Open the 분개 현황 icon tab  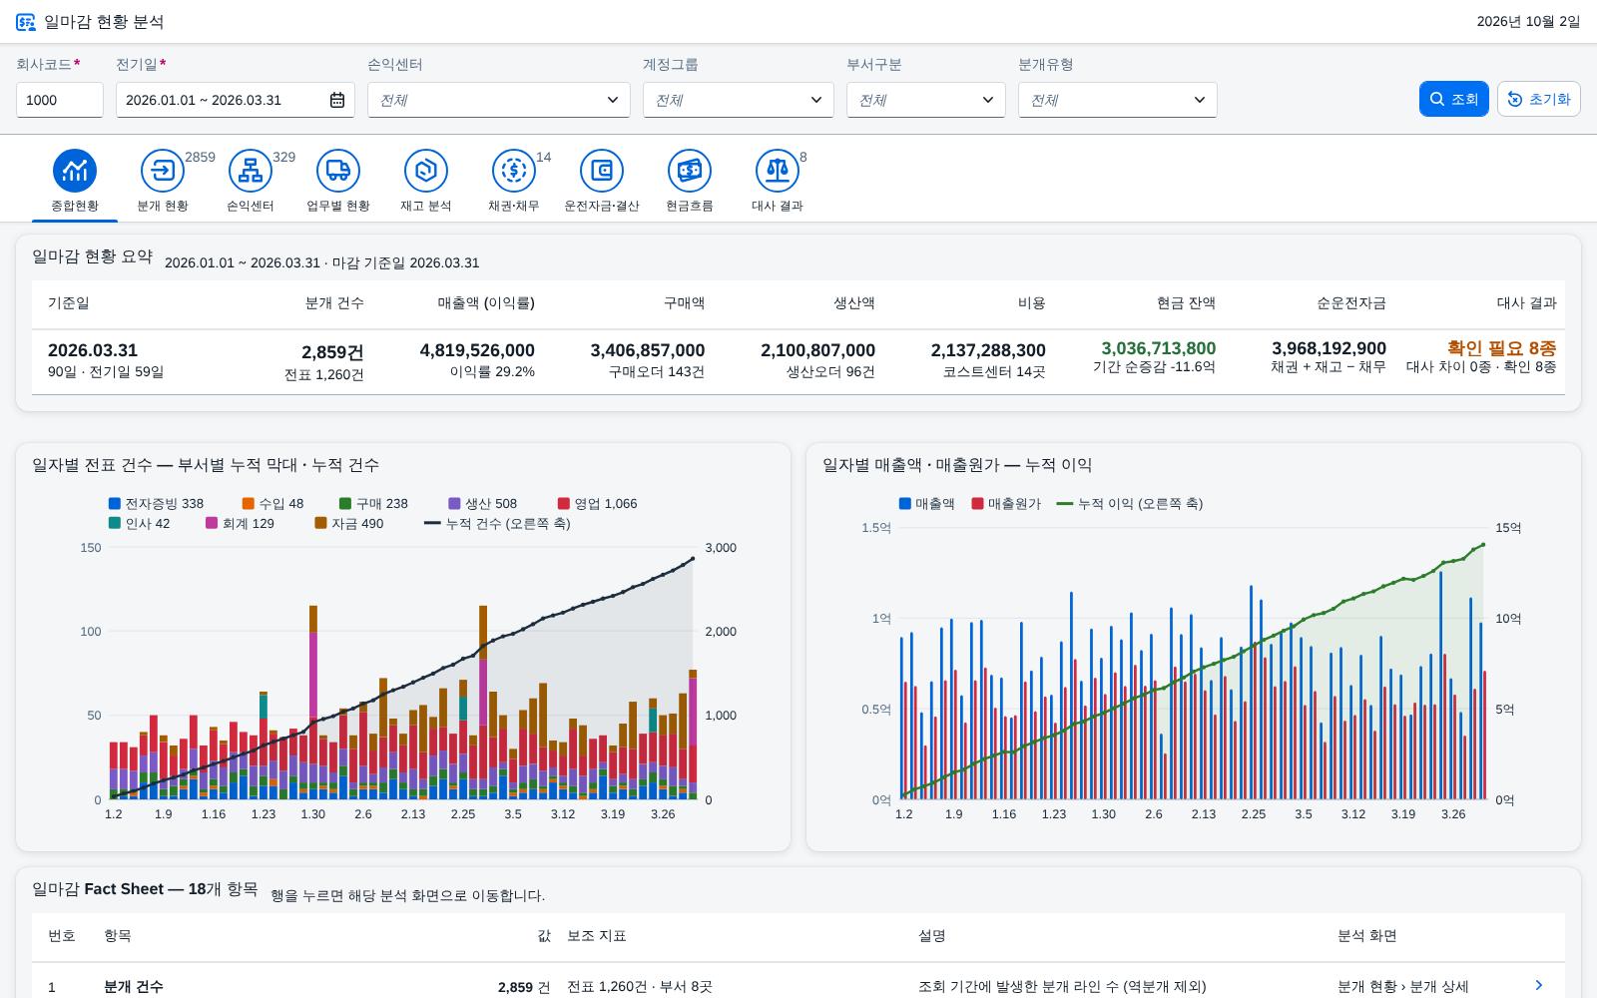tap(163, 171)
